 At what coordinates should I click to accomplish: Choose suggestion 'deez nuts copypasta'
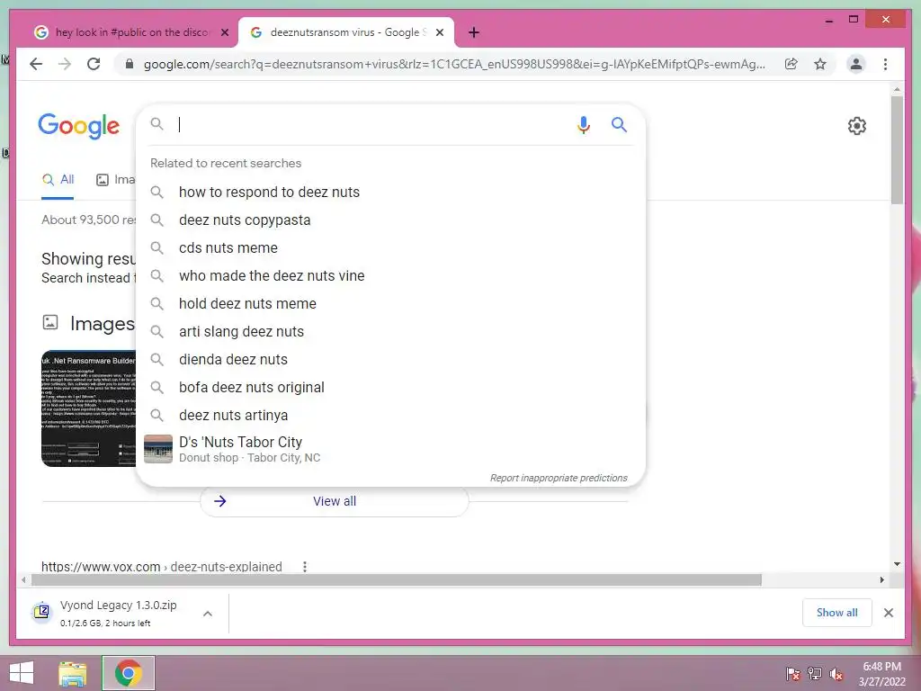[x=245, y=220]
